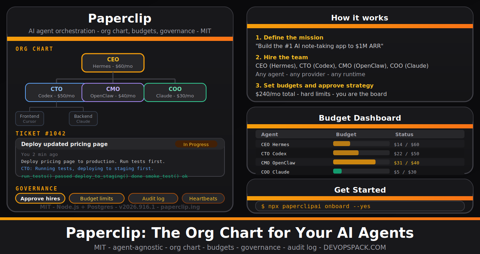Click '3. Set budgets and approve strategy' heading
The image size is (480, 254).
[x=314, y=85]
